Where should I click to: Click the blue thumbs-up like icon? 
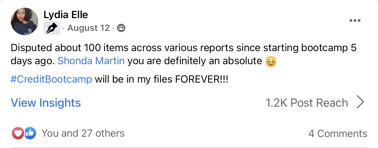coord(30,133)
